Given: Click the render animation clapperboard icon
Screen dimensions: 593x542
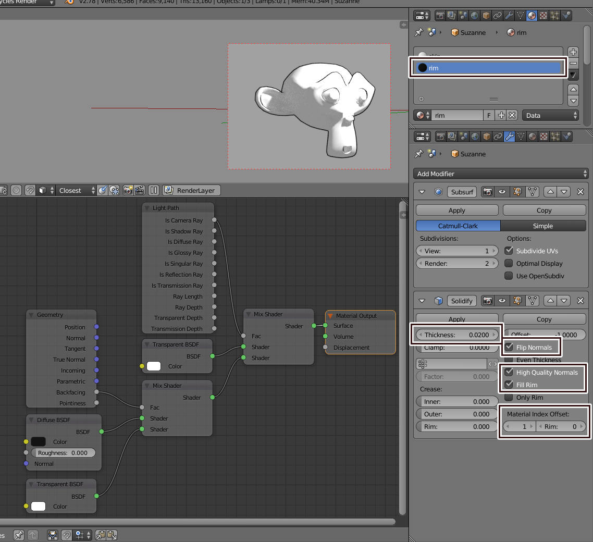Looking at the screenshot, I should coord(139,190).
